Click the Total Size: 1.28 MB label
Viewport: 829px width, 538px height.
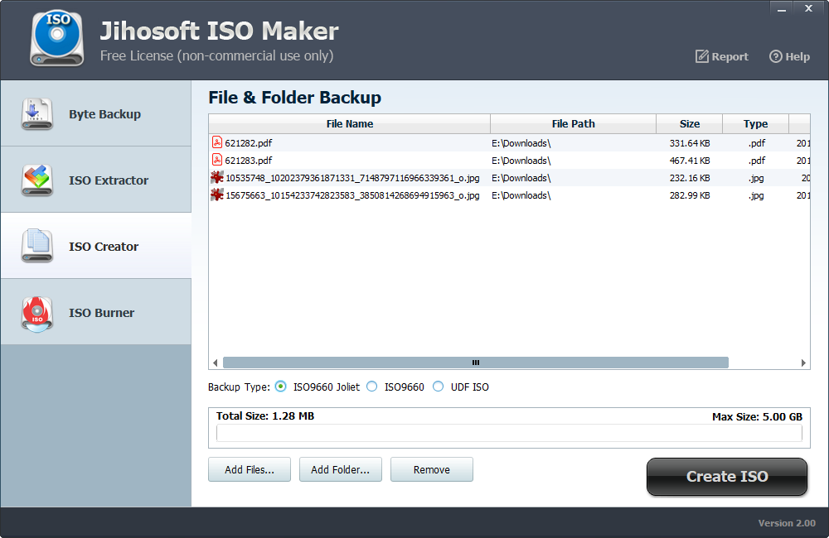[265, 416]
